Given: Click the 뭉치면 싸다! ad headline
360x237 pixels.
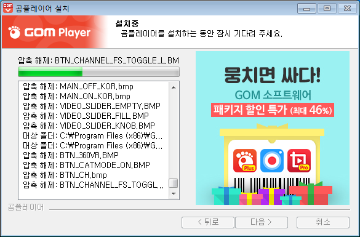Looking at the screenshot, I should click(x=272, y=75).
